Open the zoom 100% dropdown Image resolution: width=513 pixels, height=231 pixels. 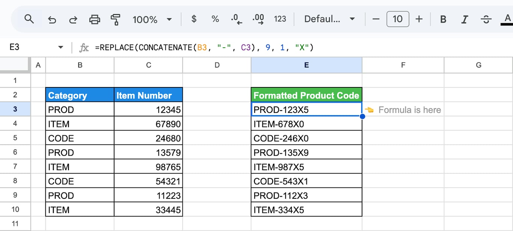click(152, 19)
